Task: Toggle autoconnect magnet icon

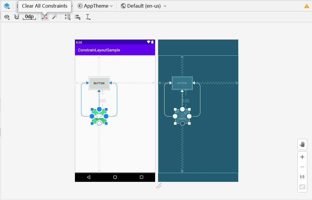Action: coord(17,17)
